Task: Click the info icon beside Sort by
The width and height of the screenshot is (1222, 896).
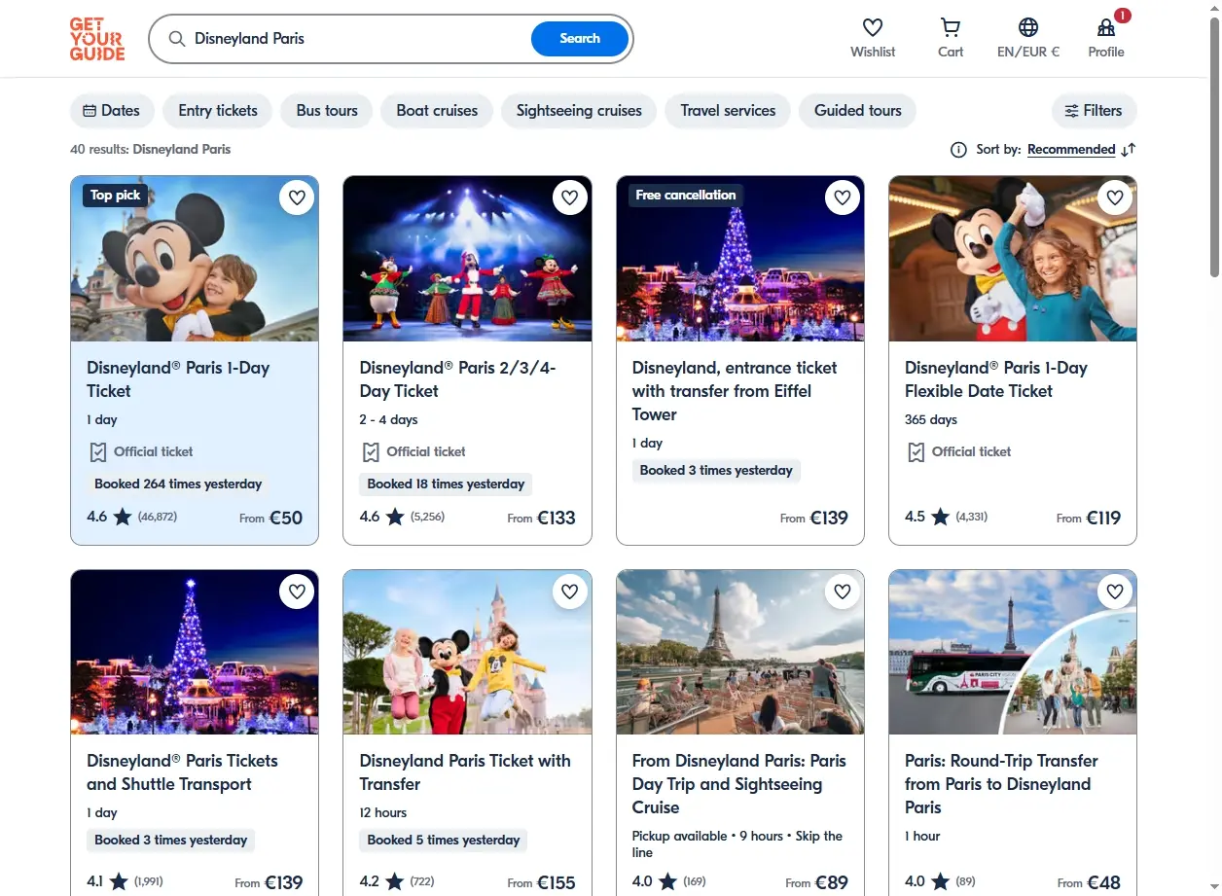Action: 958,150
